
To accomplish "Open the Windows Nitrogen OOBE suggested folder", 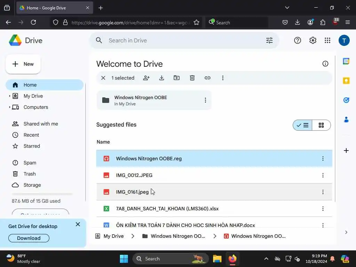I will (x=154, y=100).
